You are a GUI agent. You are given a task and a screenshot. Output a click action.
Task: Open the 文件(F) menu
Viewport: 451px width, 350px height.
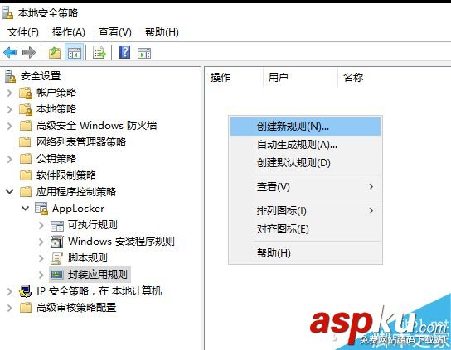(x=22, y=32)
